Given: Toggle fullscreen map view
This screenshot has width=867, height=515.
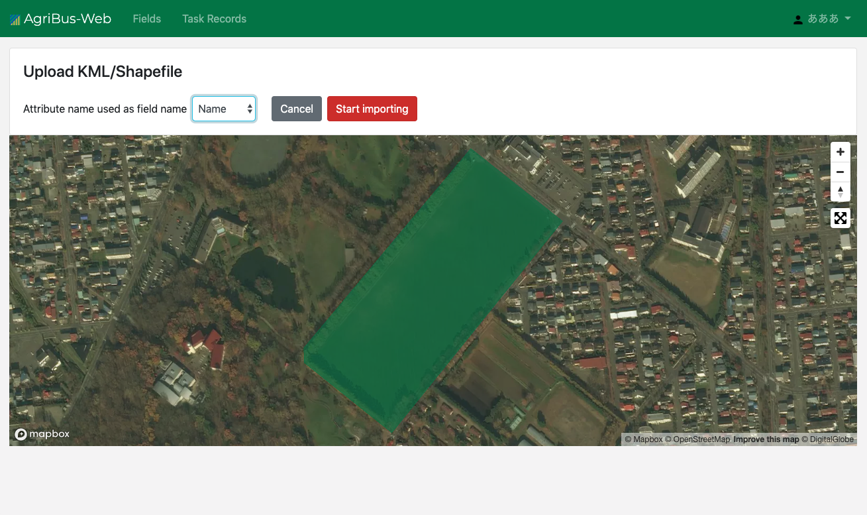Looking at the screenshot, I should click(x=840, y=217).
